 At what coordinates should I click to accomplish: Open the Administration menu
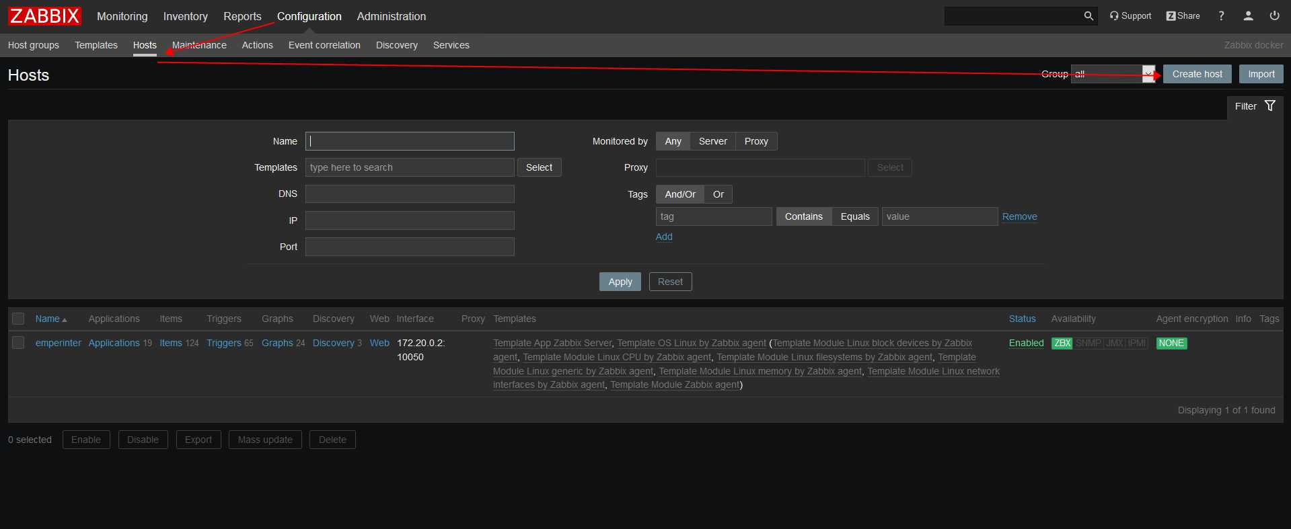point(392,16)
